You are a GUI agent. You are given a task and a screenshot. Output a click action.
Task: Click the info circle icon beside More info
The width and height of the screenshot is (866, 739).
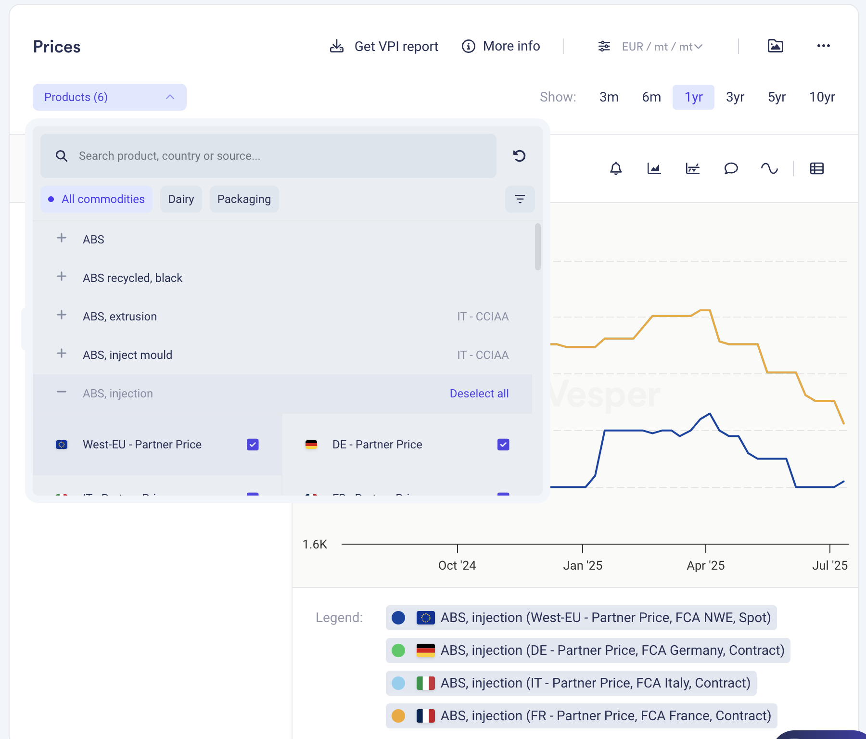469,46
